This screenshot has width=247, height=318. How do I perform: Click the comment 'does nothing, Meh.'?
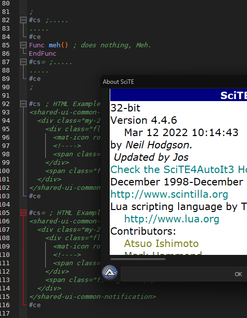(116, 45)
